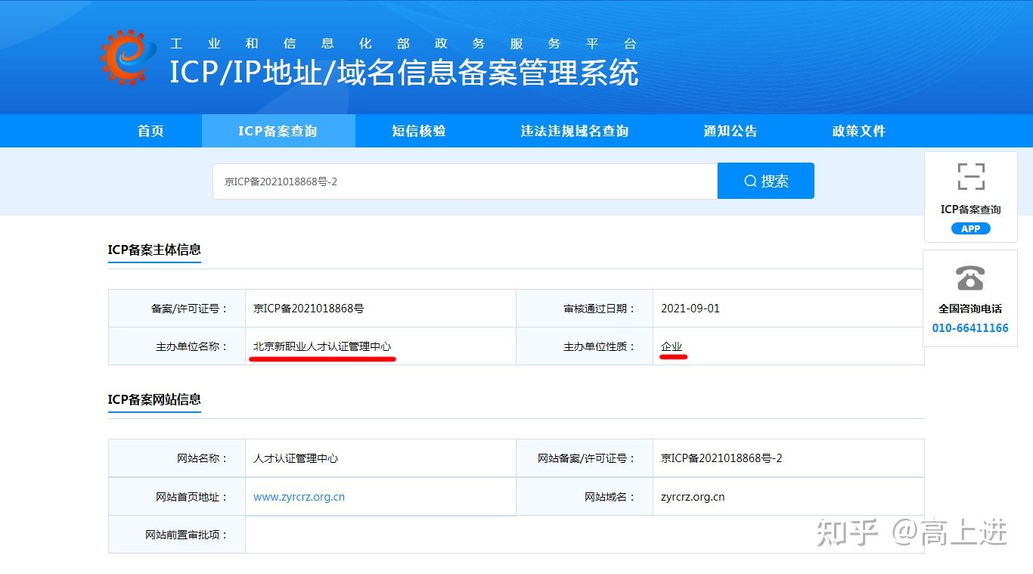Click the telephone icon in sidebar
The height and width of the screenshot is (574, 1033).
pos(970,278)
